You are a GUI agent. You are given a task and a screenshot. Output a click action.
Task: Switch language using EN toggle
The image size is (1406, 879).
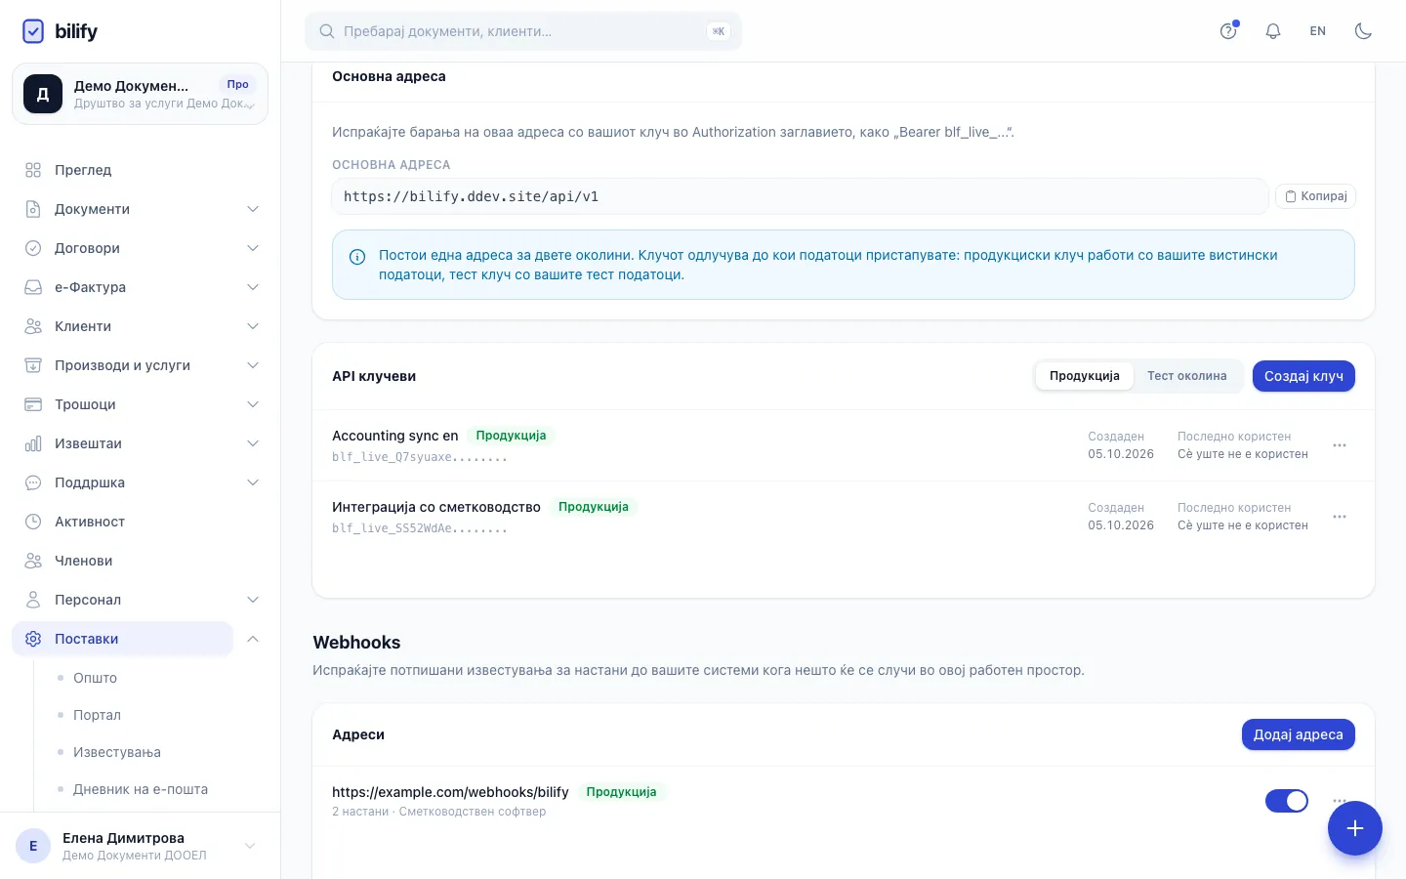coord(1318,31)
